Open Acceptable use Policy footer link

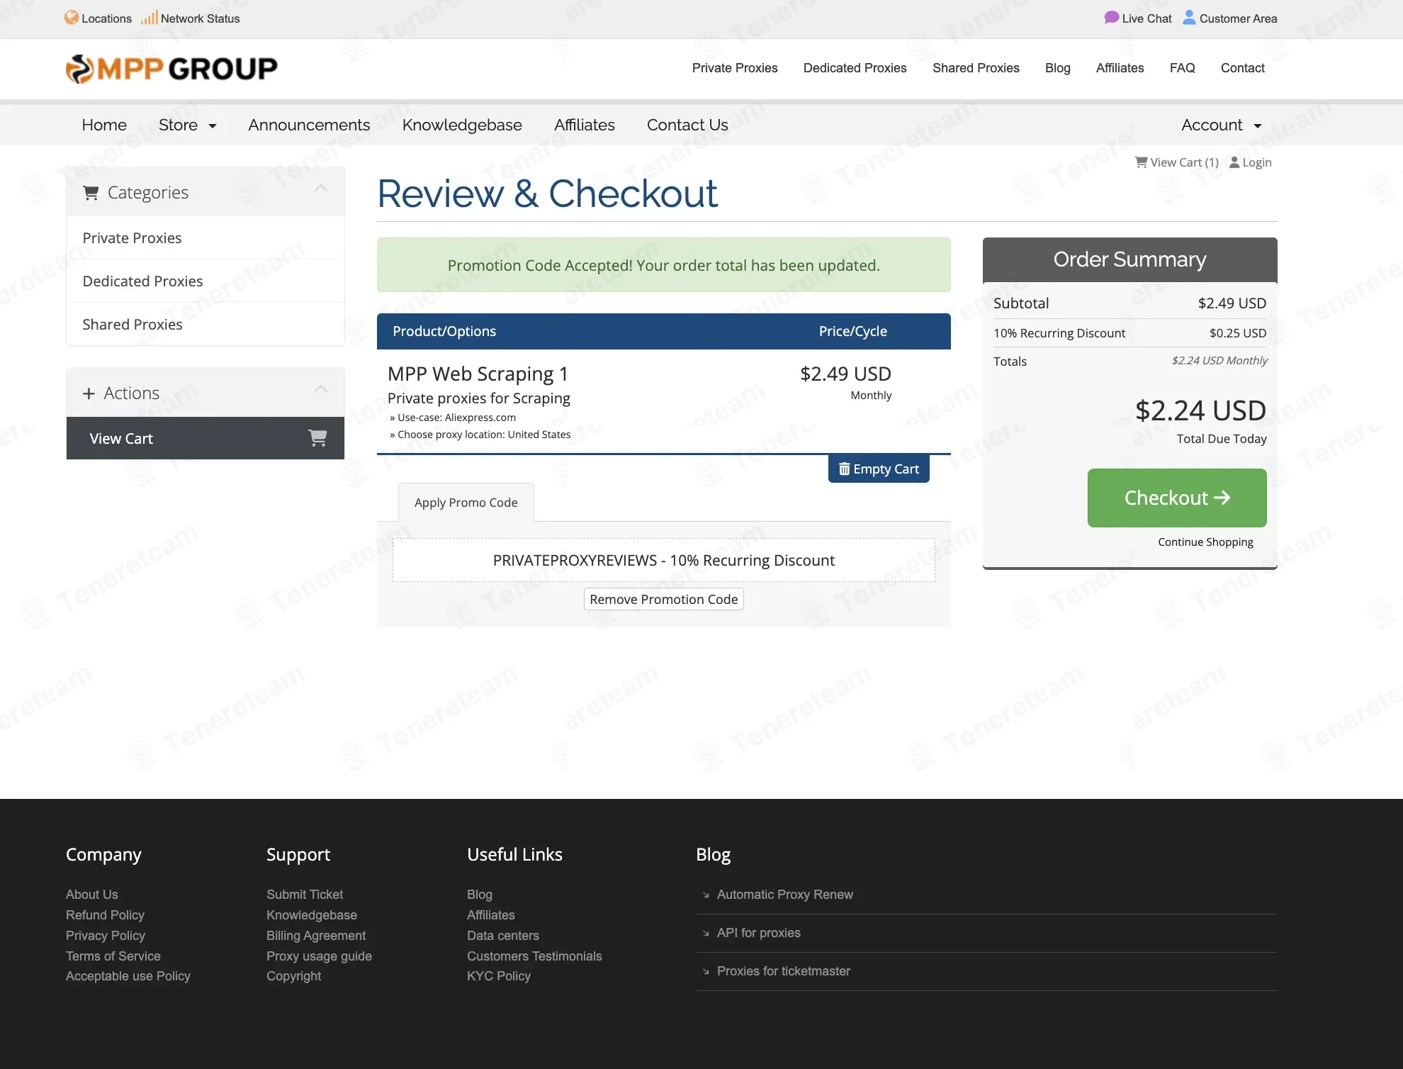point(128,976)
